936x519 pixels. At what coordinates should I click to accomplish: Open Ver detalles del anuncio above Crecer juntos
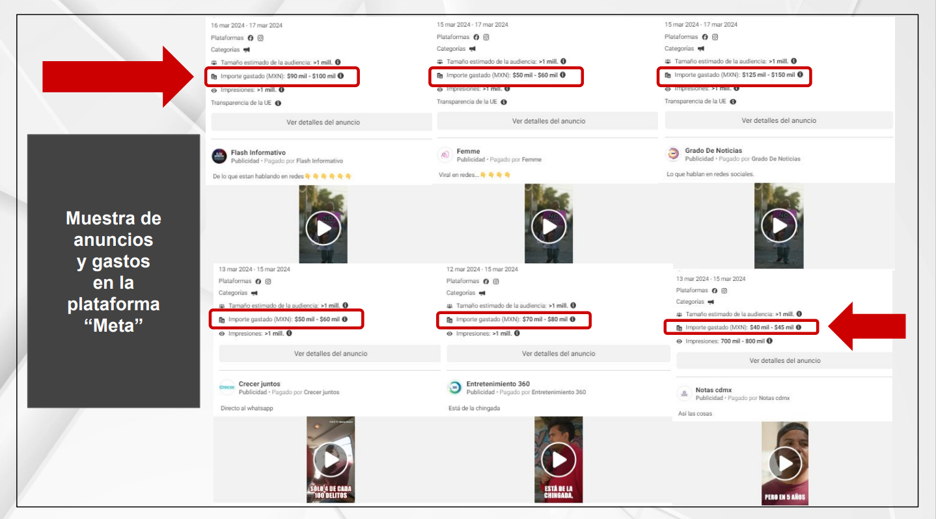tap(330, 354)
